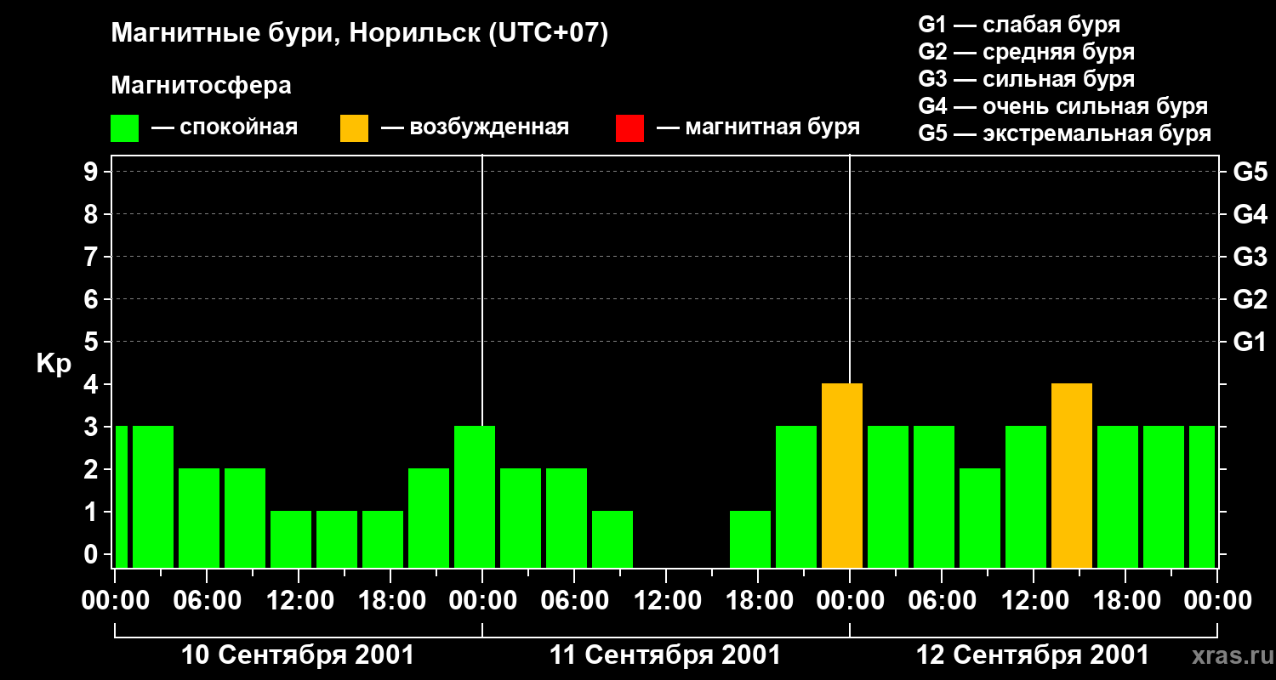The height and width of the screenshot is (680, 1276).
Task: Click the green Kp 3 bar crossing midnight into 11 Сентября
Action: [x=475, y=496]
